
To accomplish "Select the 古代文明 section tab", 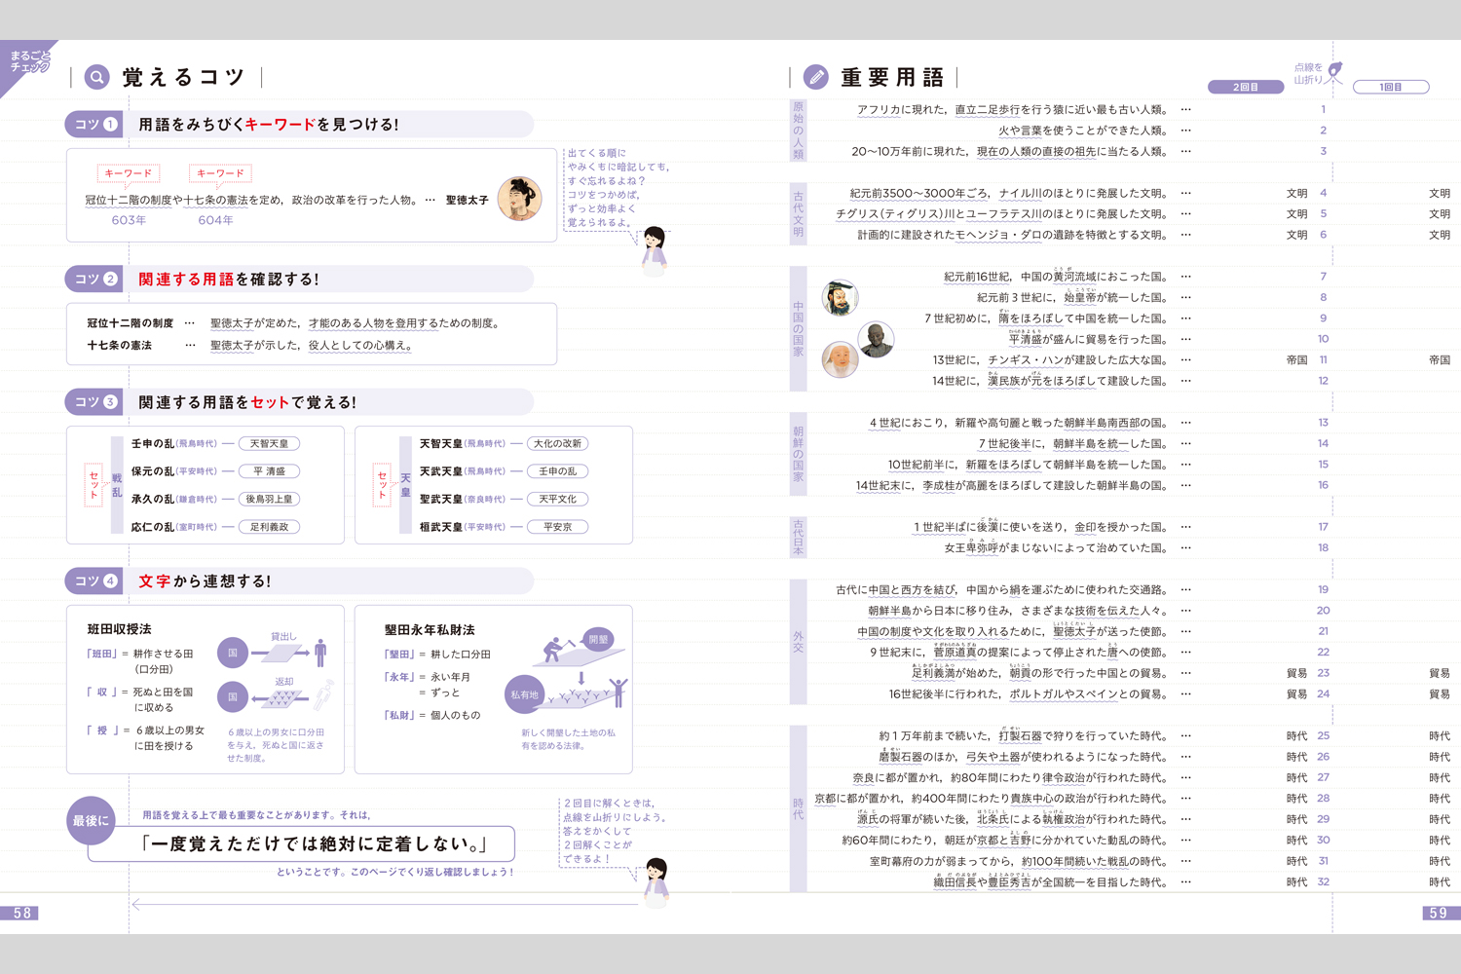I will click(798, 213).
